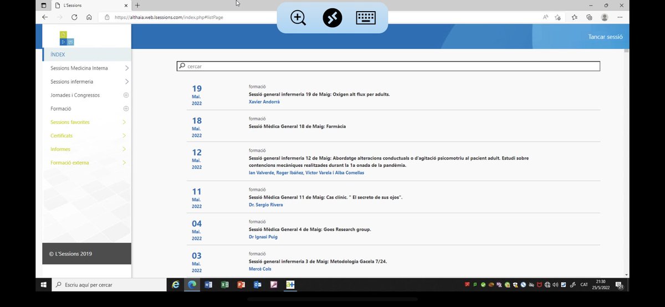Click speaker name Dr. Sergio Rivera

(266, 205)
